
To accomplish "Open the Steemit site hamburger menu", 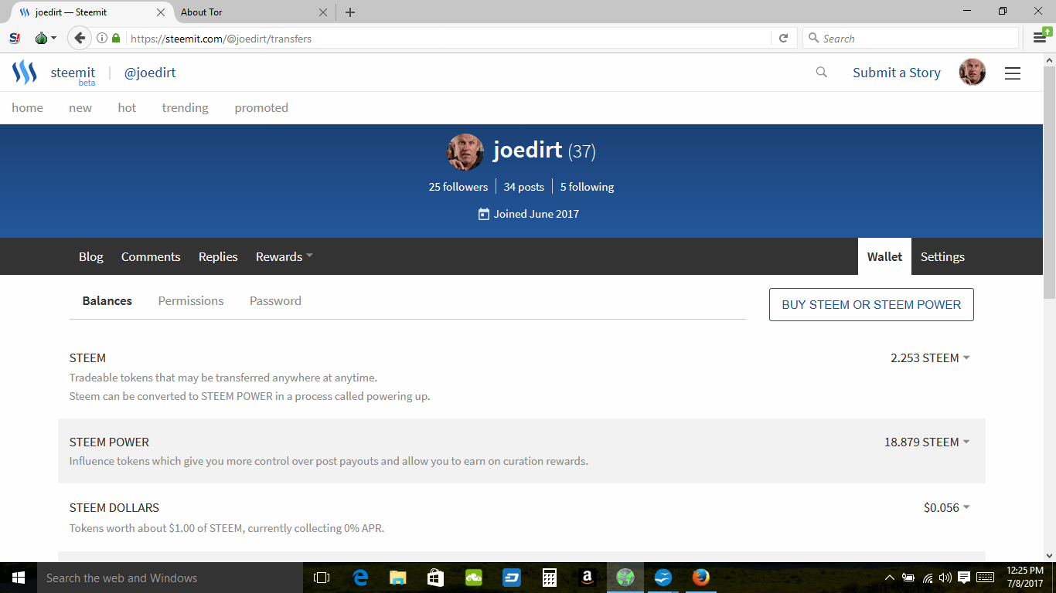I will tap(1013, 73).
